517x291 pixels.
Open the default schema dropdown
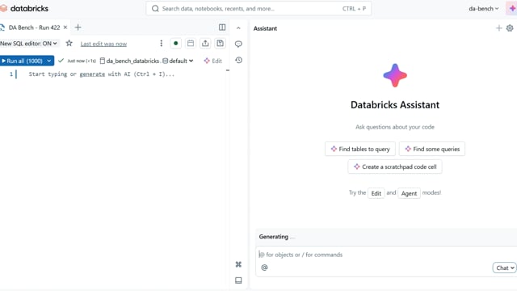[x=178, y=61]
